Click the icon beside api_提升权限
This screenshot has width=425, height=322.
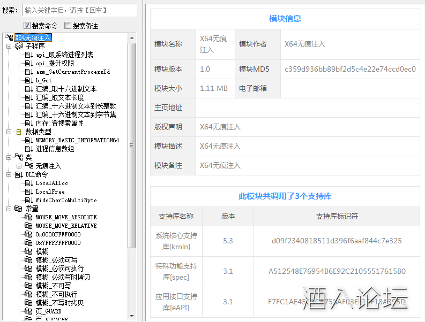[x=29, y=63]
